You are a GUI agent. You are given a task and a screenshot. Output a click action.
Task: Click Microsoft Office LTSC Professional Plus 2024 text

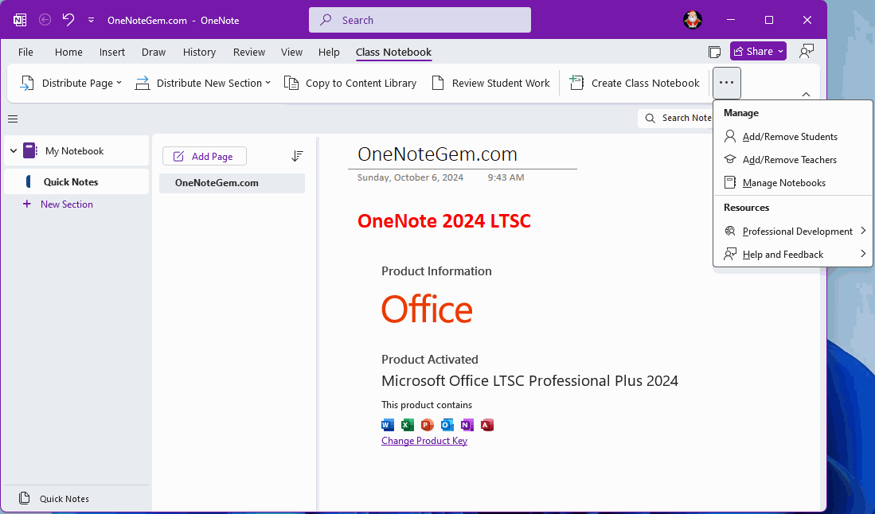529,381
